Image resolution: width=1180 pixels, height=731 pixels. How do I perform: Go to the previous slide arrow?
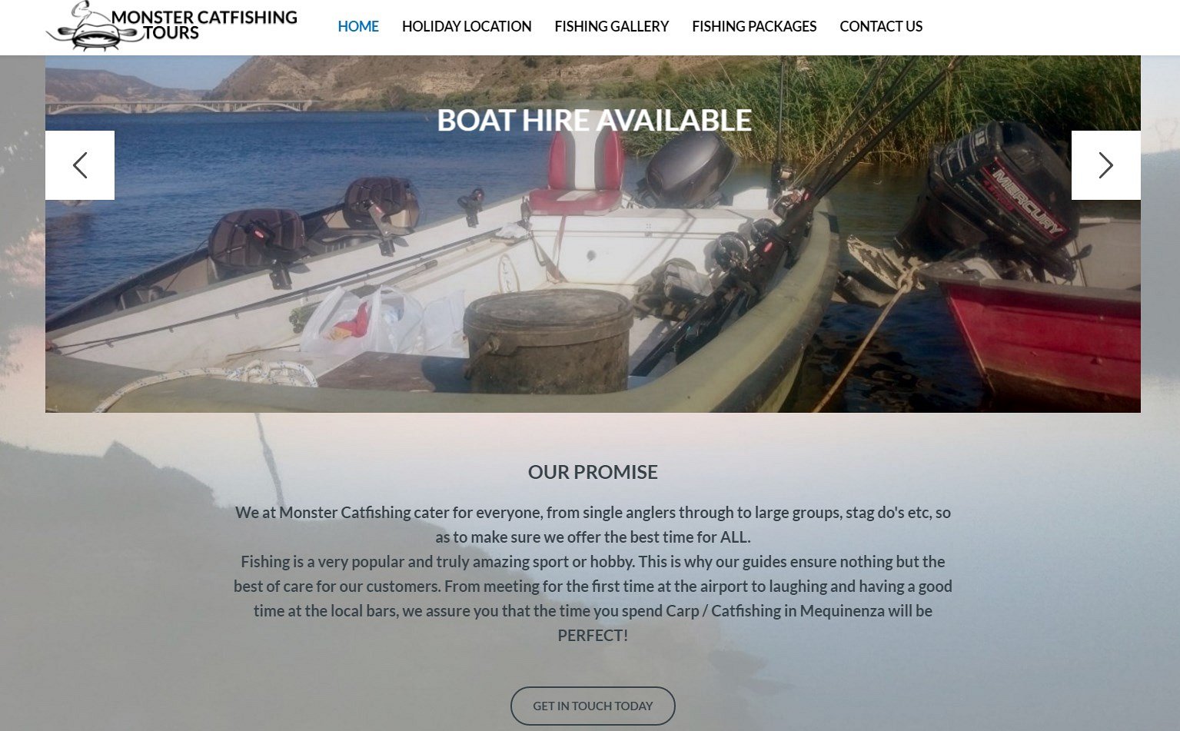(x=80, y=165)
